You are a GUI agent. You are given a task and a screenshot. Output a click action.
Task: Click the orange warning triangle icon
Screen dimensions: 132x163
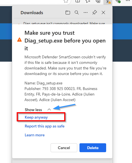click(x=19, y=40)
